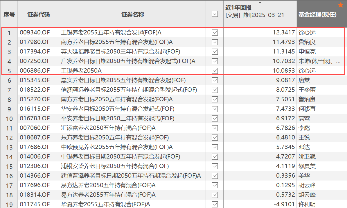Select the return value -0.5732
Screen dimensions: 347x208
(284, 195)
